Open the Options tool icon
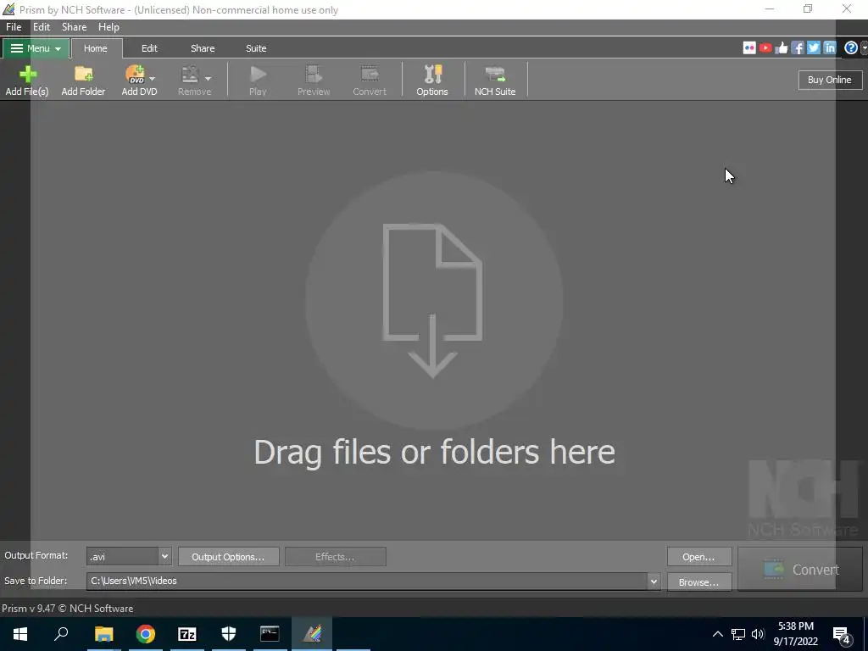This screenshot has width=868, height=651. click(432, 81)
